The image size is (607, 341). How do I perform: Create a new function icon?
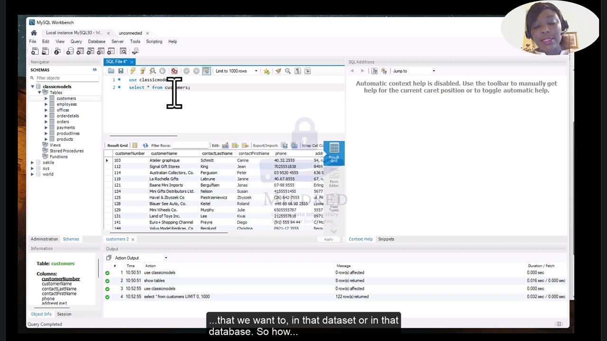point(111,51)
